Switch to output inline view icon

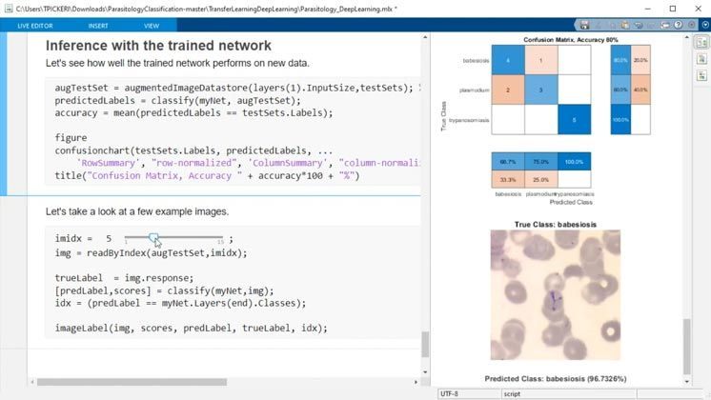[701, 59]
